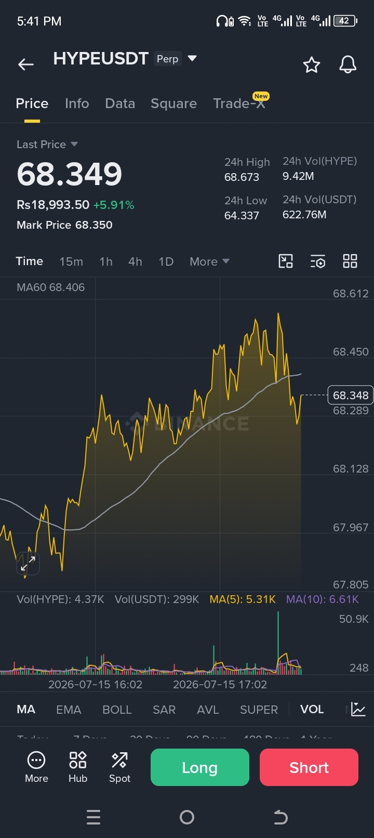Tap the 2026-07-15 16:02 time label
This screenshot has width=374, height=838.
95,684
